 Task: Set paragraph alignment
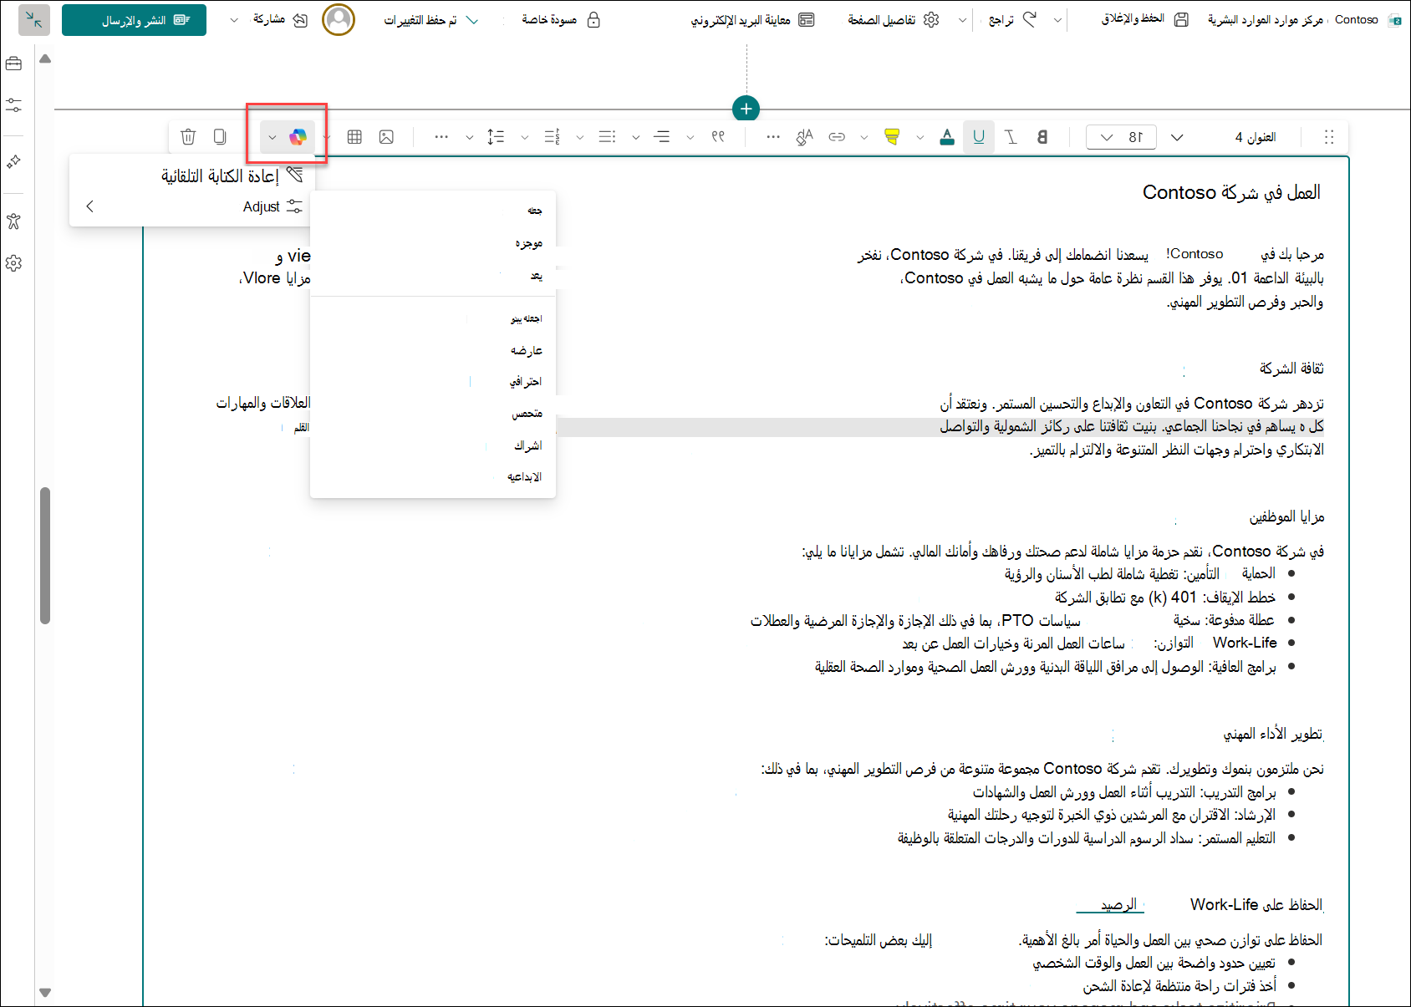(x=662, y=137)
